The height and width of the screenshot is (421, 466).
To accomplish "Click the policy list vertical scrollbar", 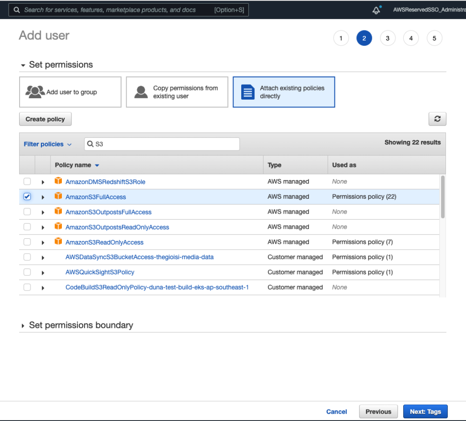I will (442, 197).
